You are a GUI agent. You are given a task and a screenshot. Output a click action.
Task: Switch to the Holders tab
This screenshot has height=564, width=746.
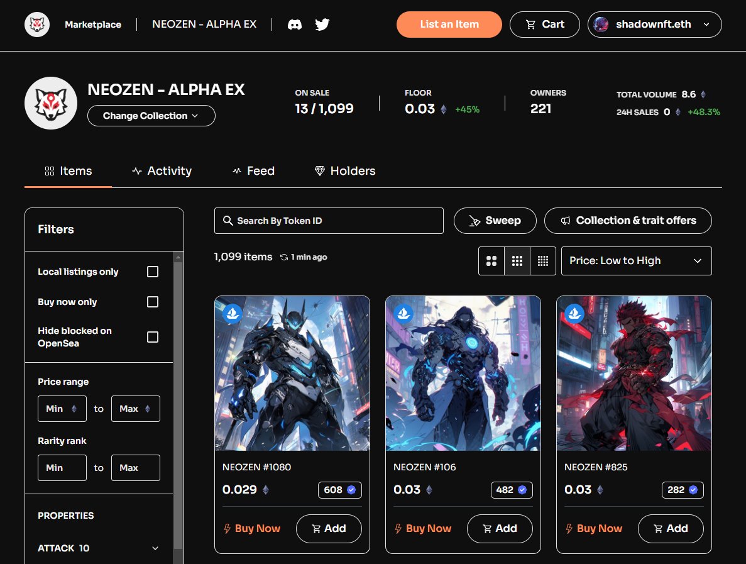[345, 171]
